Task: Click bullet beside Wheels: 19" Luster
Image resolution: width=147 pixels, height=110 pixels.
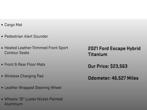Action: click(2, 99)
